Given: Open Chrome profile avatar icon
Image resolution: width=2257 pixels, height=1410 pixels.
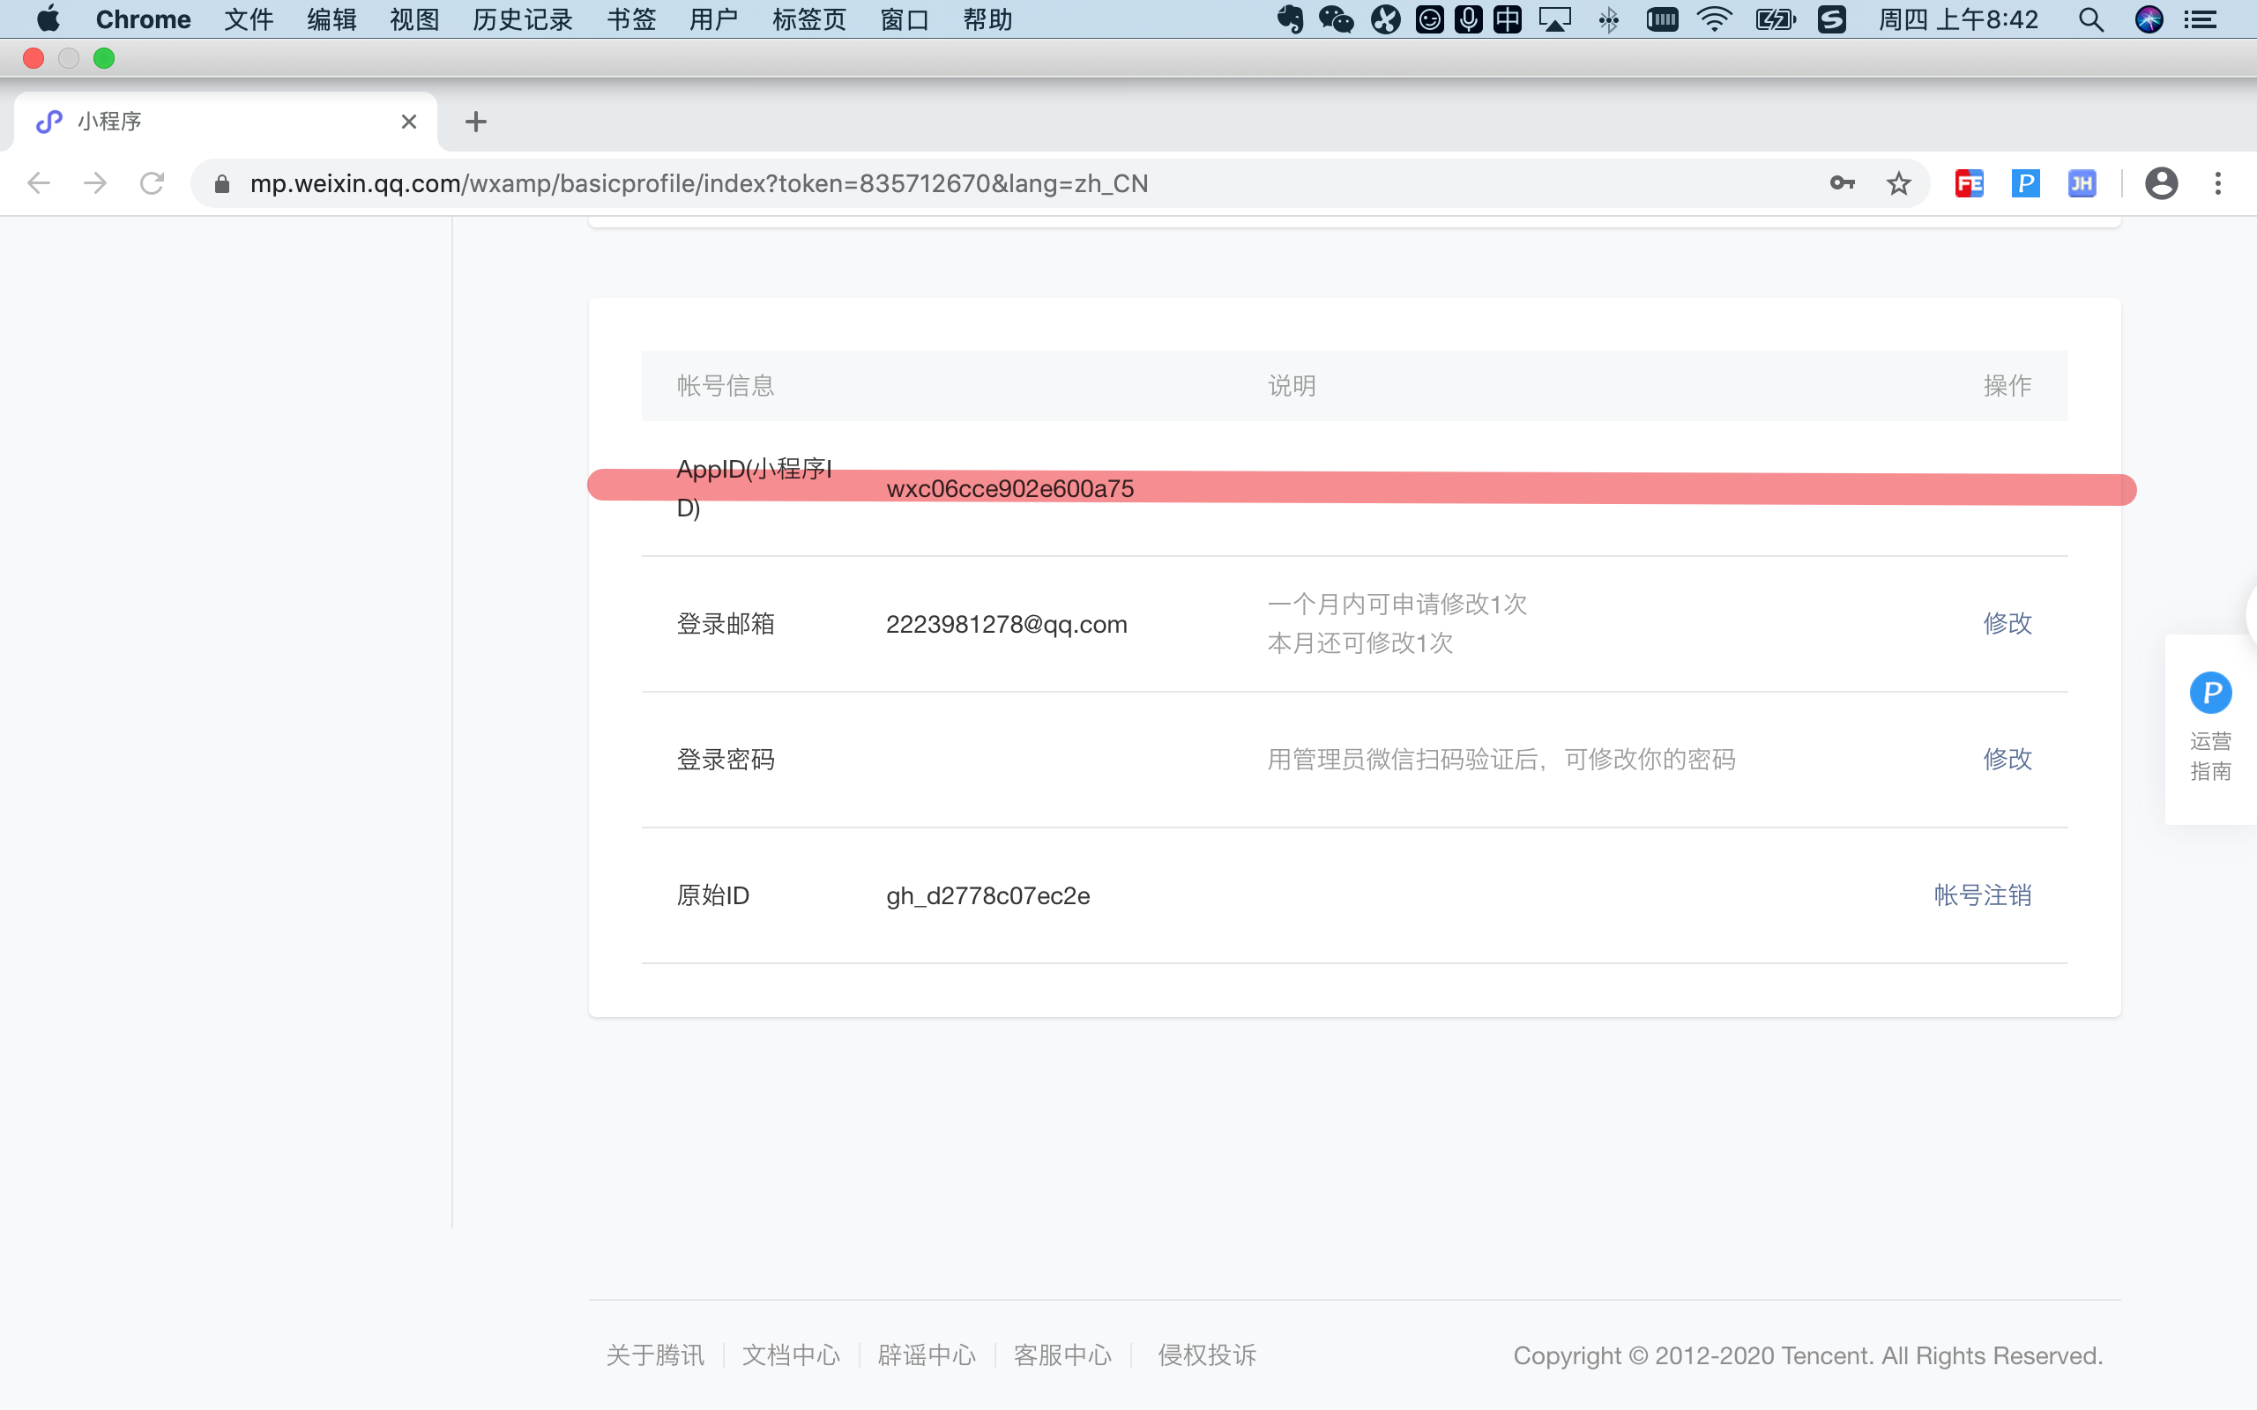Looking at the screenshot, I should pyautogui.click(x=2161, y=183).
